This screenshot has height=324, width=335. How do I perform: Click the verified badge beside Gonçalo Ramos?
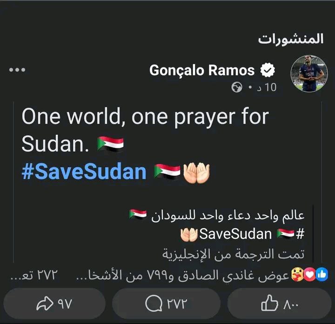tap(268, 70)
